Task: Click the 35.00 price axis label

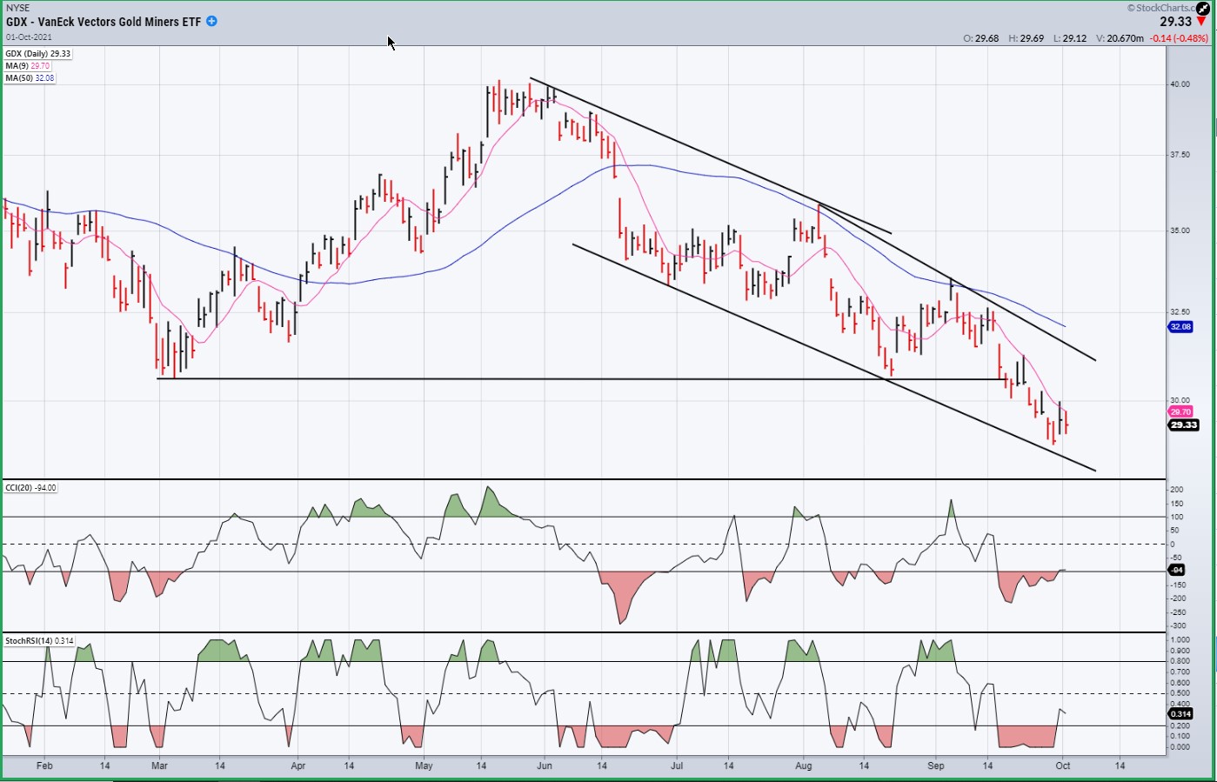Action: point(1180,231)
